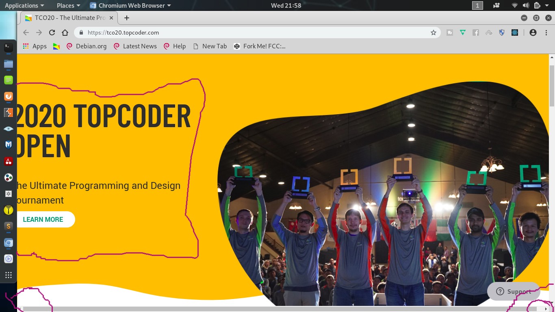Image resolution: width=555 pixels, height=312 pixels.
Task: Open the Places menu
Action: 68,5
